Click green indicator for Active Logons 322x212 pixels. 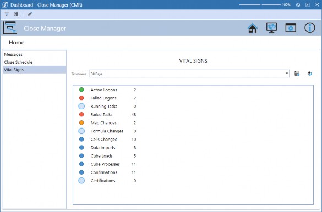81,90
